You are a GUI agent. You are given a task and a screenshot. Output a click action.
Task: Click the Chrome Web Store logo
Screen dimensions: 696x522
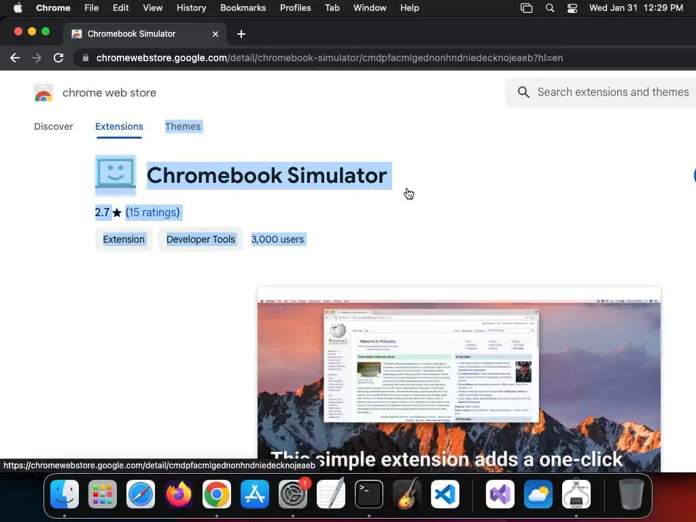tap(43, 92)
